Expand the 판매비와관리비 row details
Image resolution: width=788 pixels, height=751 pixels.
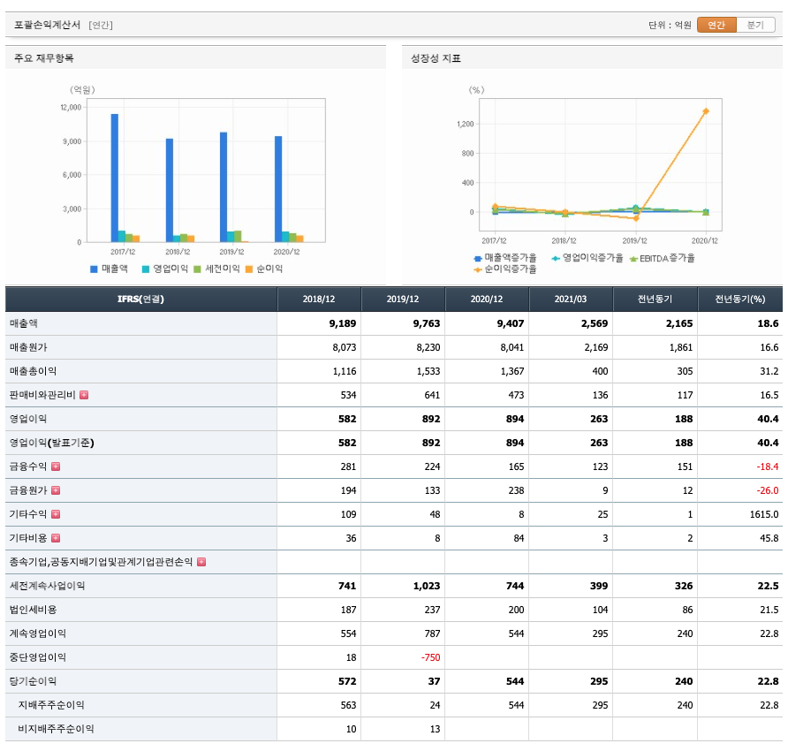point(84,395)
